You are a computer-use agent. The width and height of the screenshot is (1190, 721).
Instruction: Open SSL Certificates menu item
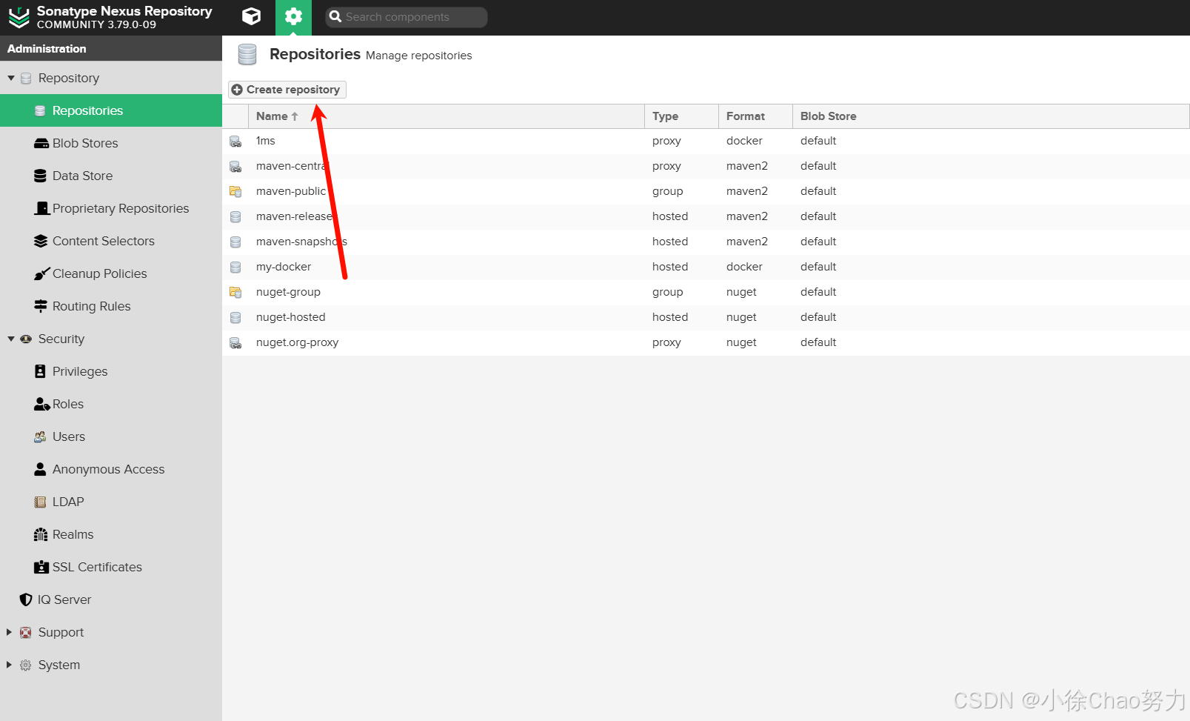(111, 567)
